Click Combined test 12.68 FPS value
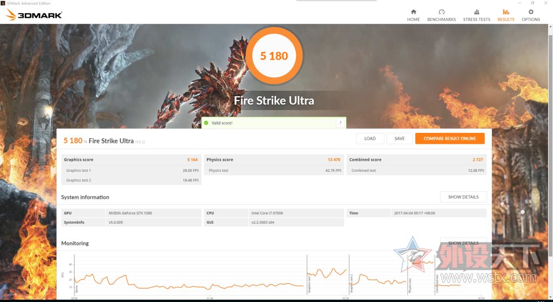The width and height of the screenshot is (553, 302). point(476,170)
